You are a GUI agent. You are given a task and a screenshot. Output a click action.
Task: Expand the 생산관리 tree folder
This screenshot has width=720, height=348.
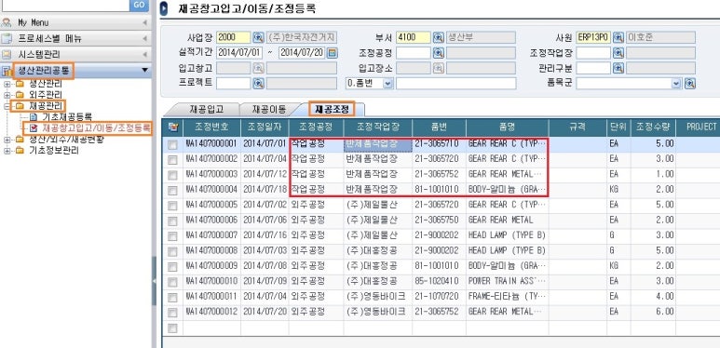pyautogui.click(x=7, y=84)
